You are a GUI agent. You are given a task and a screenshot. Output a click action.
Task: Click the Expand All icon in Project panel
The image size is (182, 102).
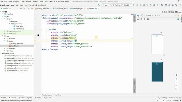pyautogui.click(x=24, y=8)
